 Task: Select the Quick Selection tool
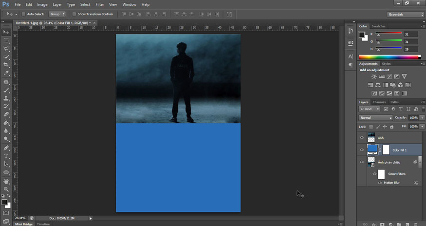pos(6,56)
